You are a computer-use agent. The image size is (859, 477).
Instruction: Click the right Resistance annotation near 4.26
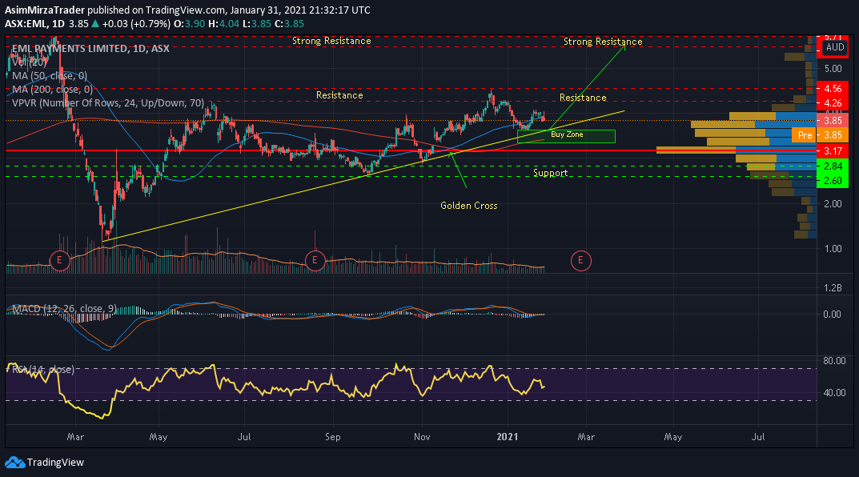click(583, 98)
